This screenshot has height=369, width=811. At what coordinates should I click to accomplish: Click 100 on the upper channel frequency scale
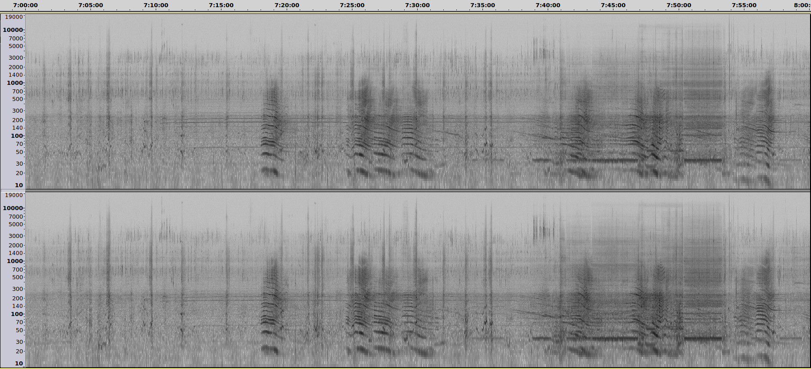[17, 136]
